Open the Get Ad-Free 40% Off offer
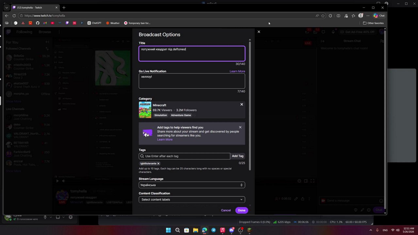The height and width of the screenshot is (235, 418). click(357, 32)
